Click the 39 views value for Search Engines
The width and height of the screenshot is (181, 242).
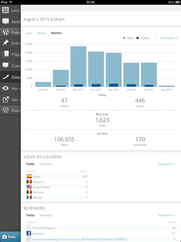pyautogui.click(x=174, y=228)
